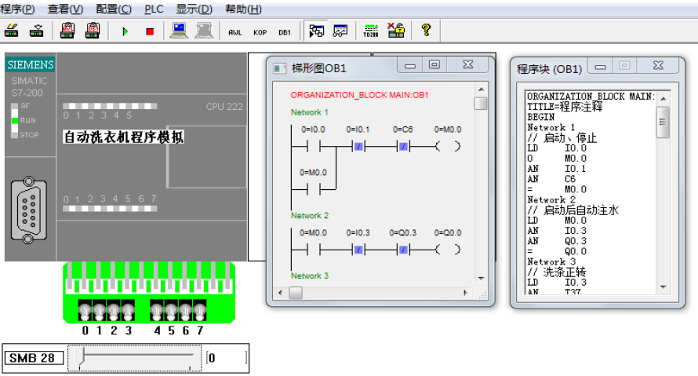Click the SMB 28 label box
This screenshot has width=698, height=376.
coord(34,358)
